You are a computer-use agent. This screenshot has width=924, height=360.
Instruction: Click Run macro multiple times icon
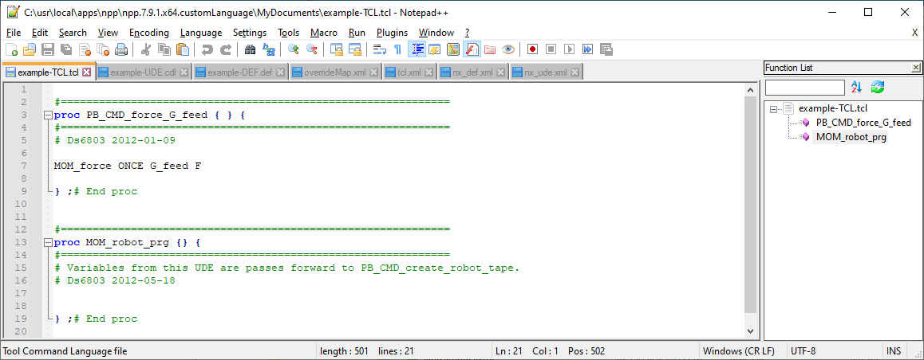click(587, 49)
